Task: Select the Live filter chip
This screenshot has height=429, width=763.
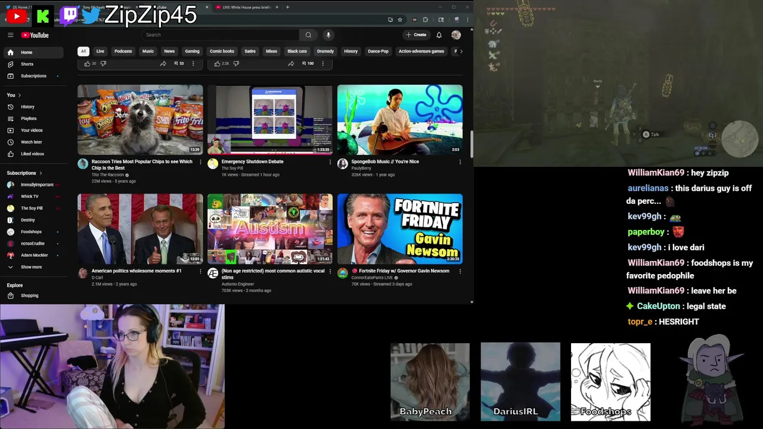Action: [x=100, y=51]
